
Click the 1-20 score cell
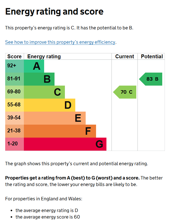point(15,144)
